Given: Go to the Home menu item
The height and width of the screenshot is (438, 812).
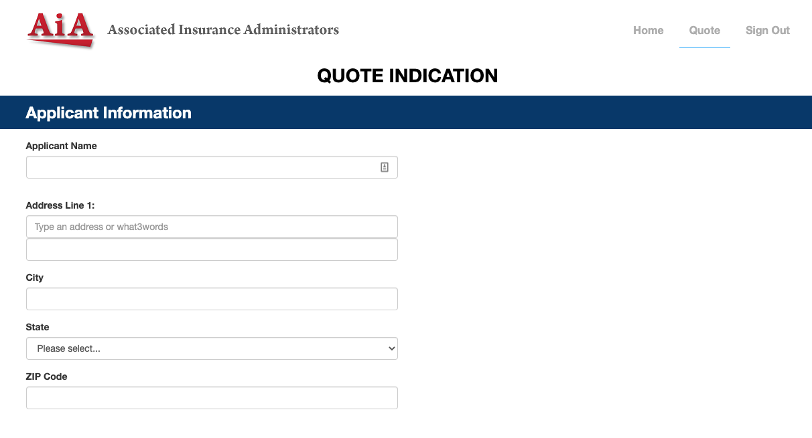Looking at the screenshot, I should (648, 30).
